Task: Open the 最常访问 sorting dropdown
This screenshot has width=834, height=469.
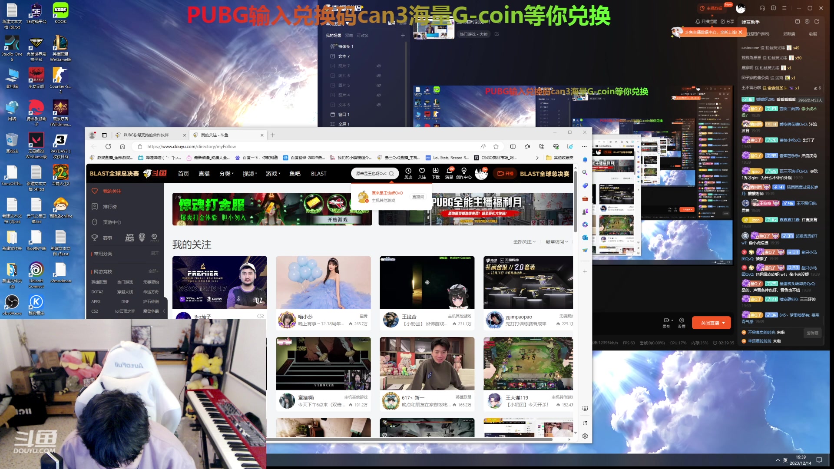Action: (x=556, y=242)
